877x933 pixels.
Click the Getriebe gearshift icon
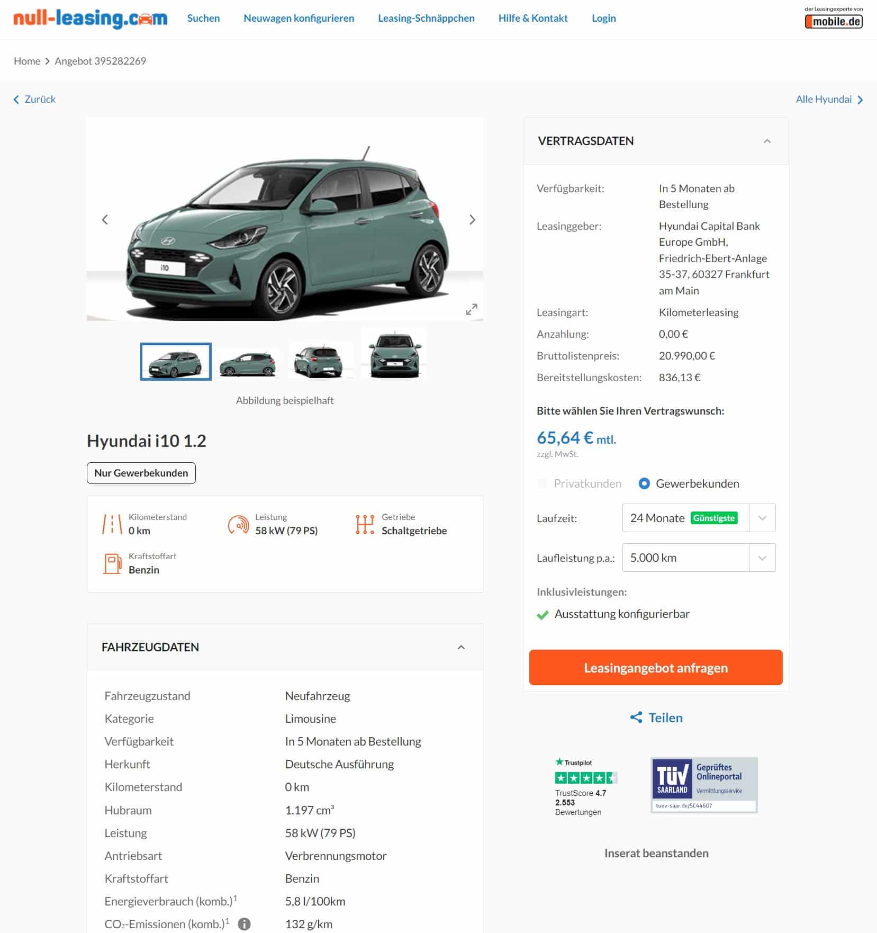365,524
